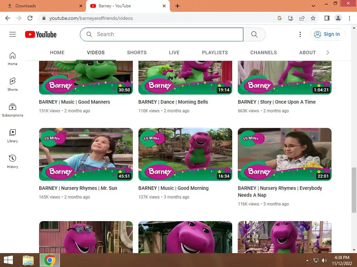This screenshot has width=357, height=267.
Task: Open the SHORTS channel tab
Action: tap(137, 53)
